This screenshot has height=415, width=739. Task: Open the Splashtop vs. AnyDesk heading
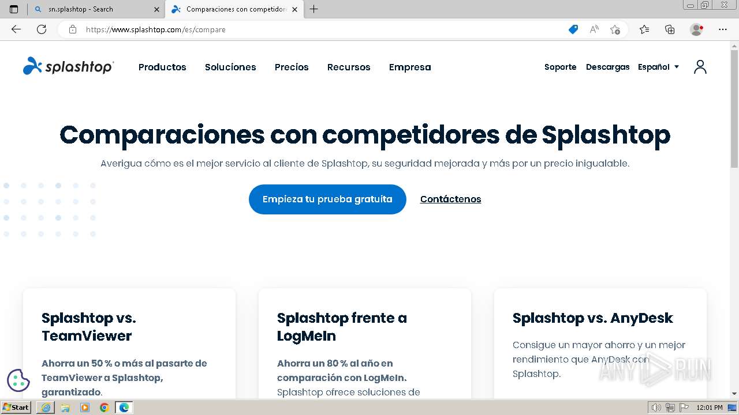pos(593,318)
